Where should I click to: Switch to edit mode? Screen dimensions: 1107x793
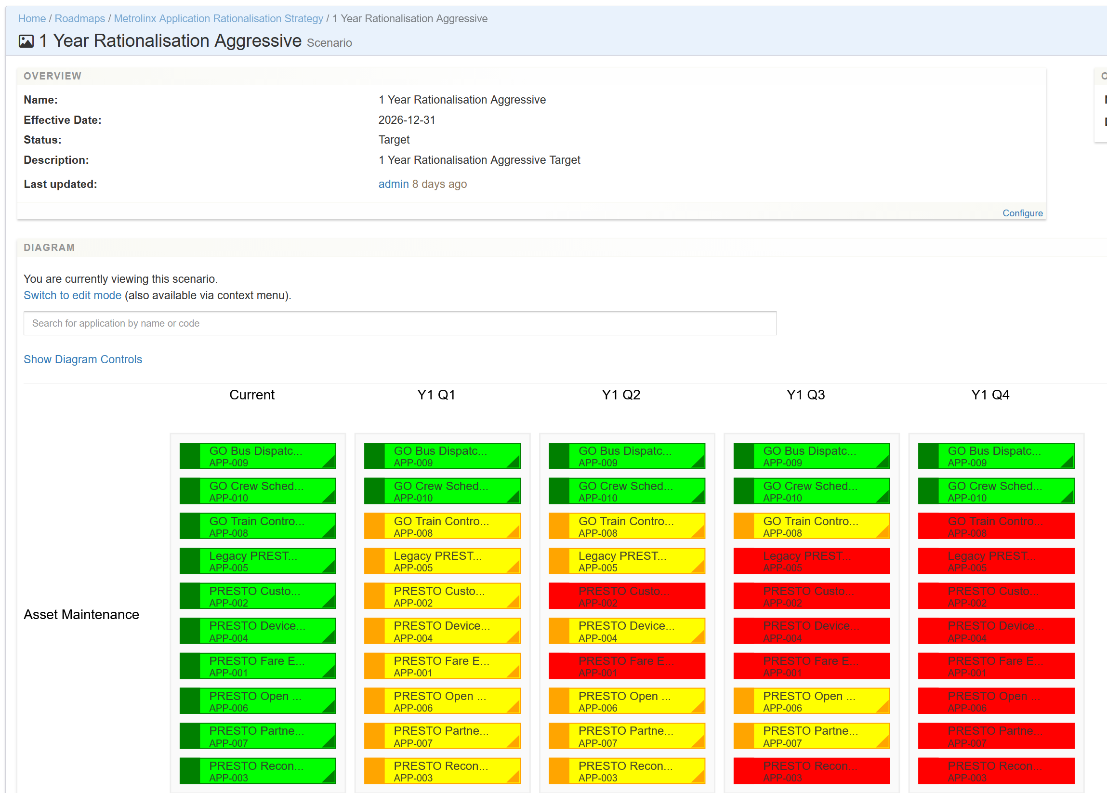(x=72, y=295)
